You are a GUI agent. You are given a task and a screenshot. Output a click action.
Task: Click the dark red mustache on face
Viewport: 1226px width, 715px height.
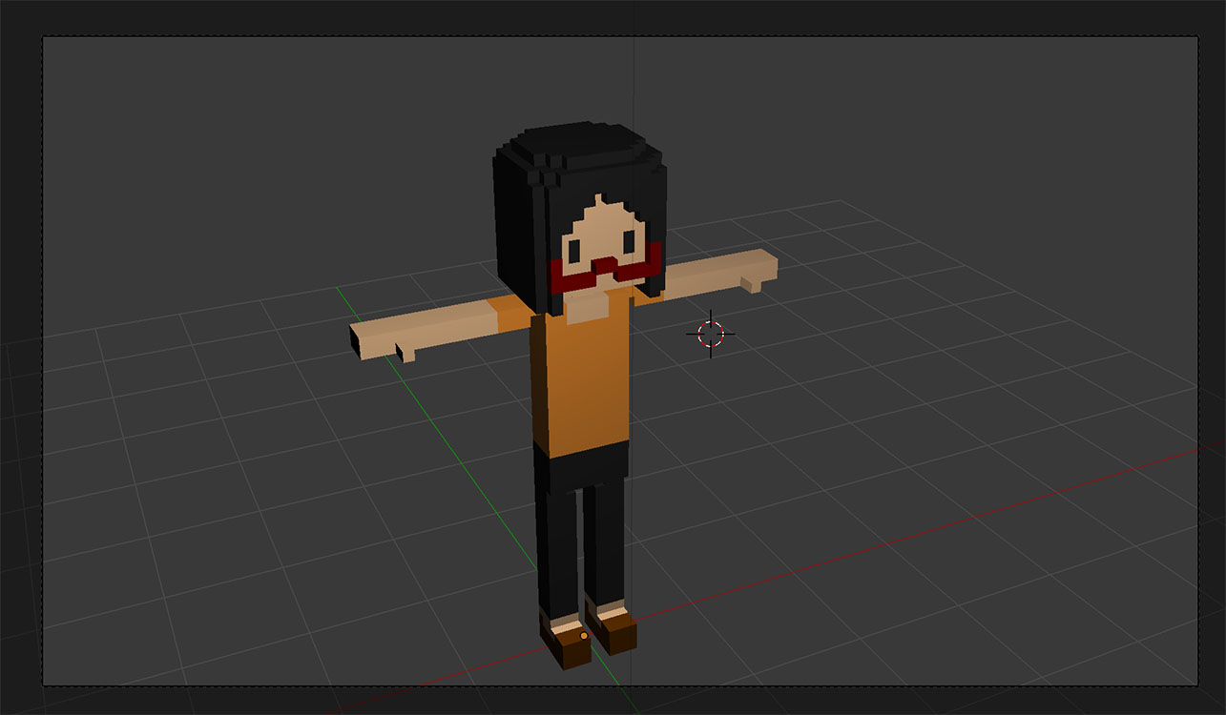pos(604,272)
